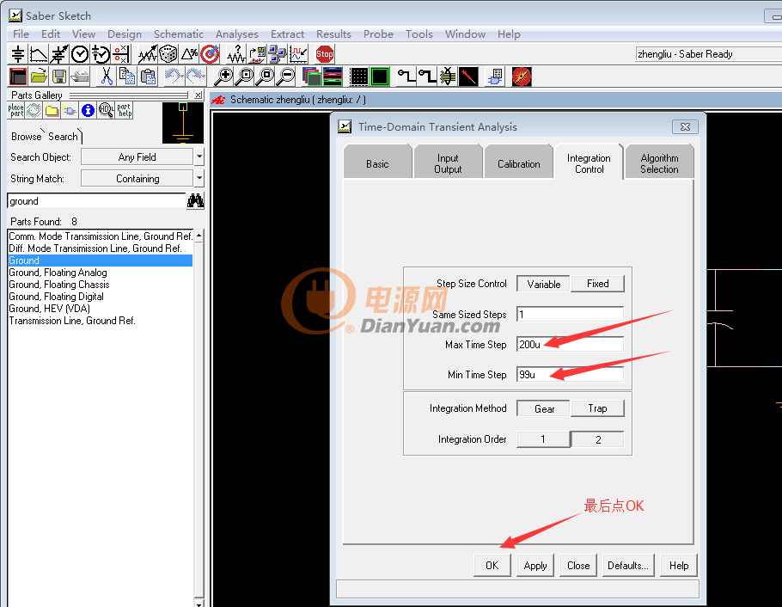Close the Parts Gallery panel
This screenshot has width=782, height=607.
[199, 95]
